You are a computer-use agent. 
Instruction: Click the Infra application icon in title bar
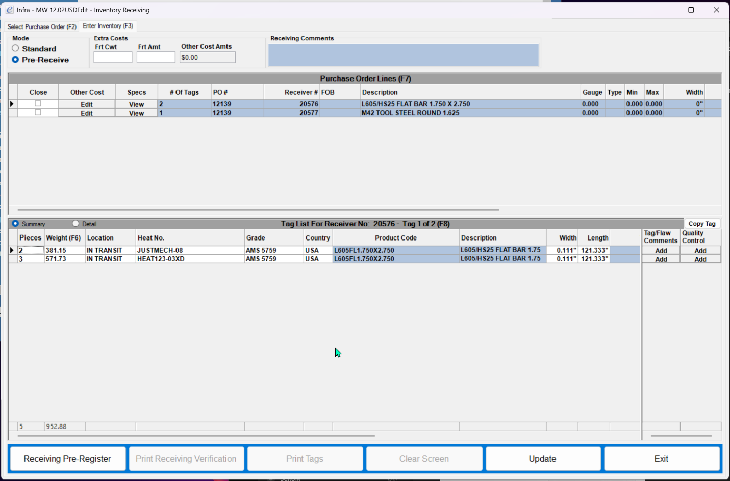(x=9, y=10)
